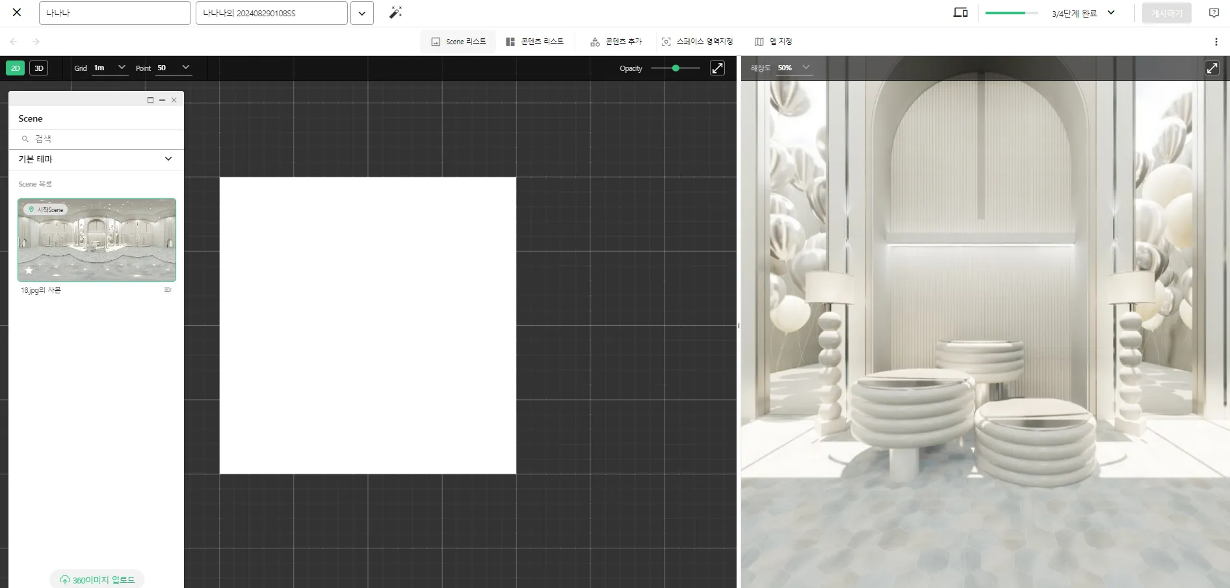Adjust the Opacity slider

[x=676, y=68]
